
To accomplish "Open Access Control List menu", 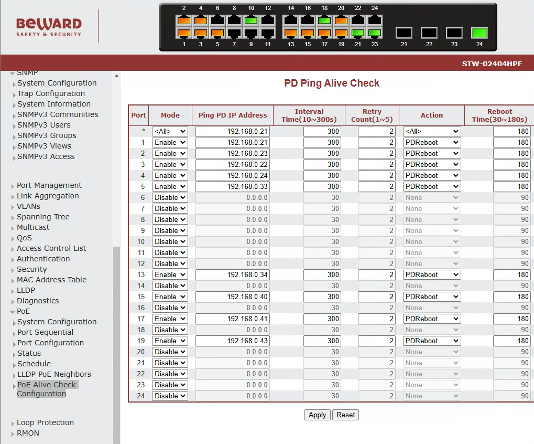I will tap(51, 248).
